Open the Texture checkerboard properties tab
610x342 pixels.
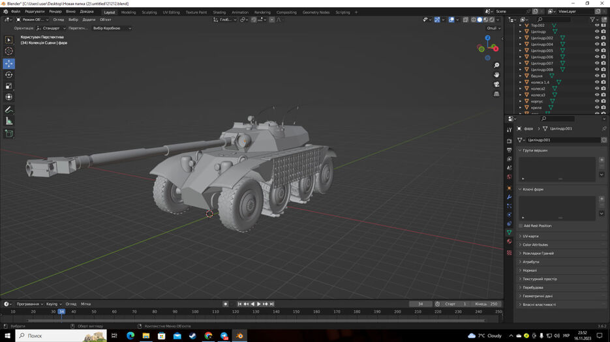(x=510, y=253)
